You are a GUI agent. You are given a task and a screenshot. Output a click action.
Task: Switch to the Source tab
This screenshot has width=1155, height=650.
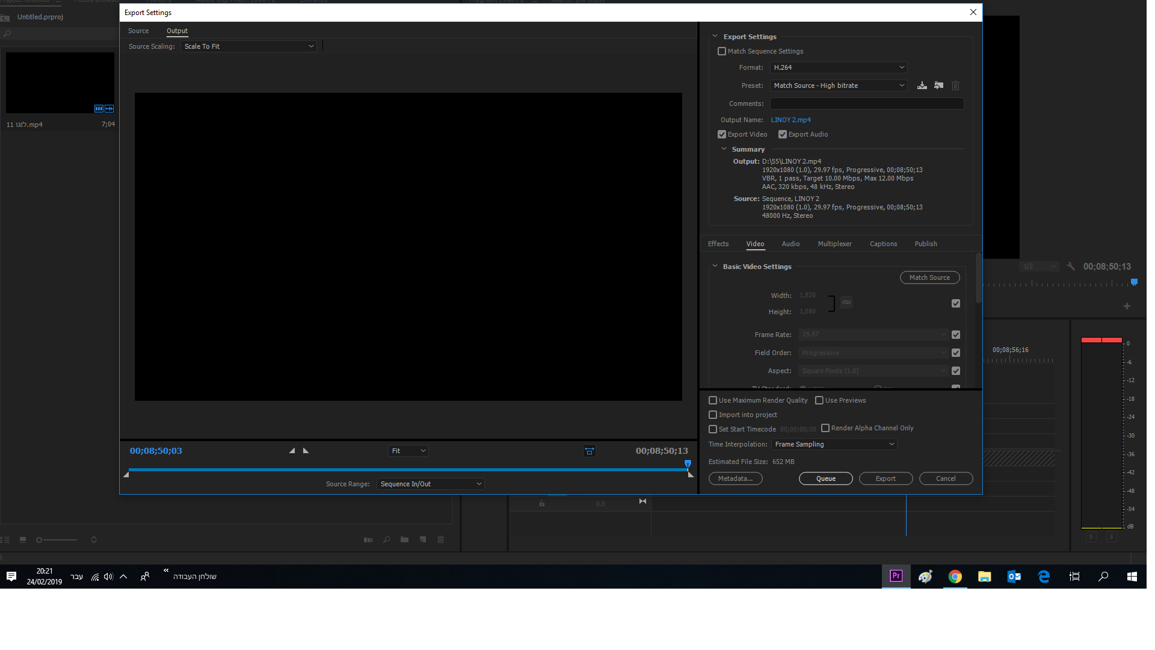[138, 31]
